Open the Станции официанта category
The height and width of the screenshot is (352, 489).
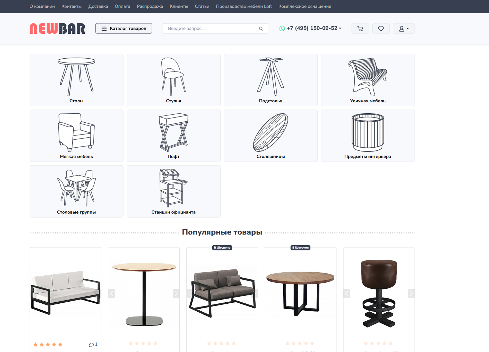tap(173, 191)
